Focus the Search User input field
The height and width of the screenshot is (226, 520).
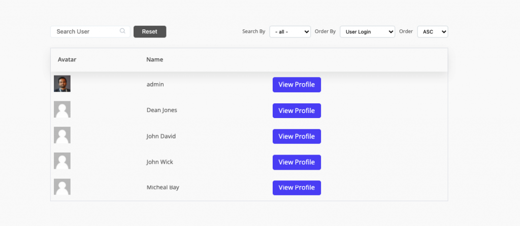point(85,31)
